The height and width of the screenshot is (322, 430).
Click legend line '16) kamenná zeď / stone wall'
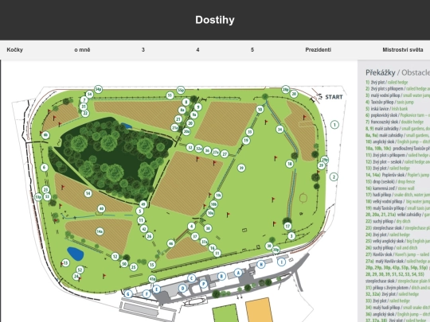click(x=389, y=188)
